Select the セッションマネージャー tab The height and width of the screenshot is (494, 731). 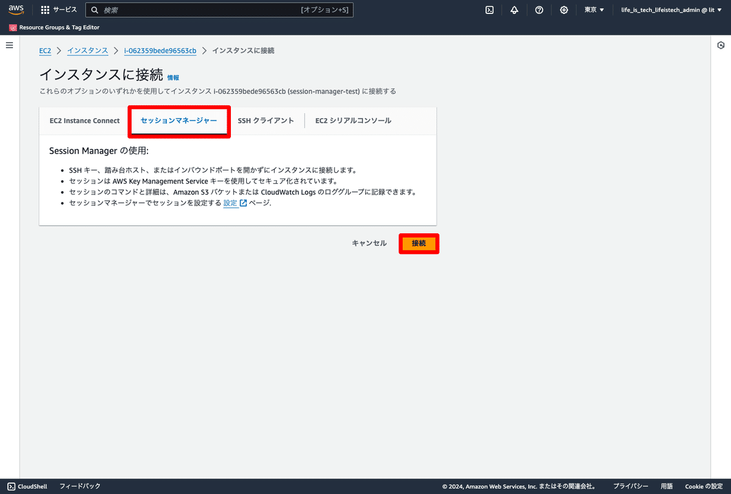click(178, 121)
